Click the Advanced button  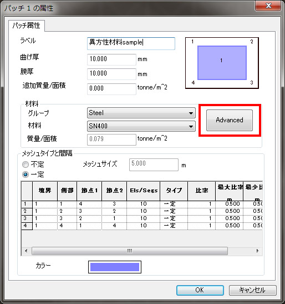pos(230,120)
